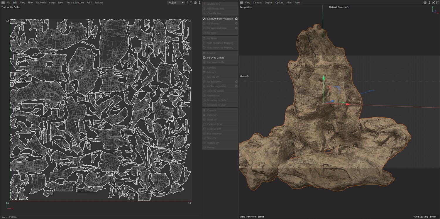Open the File menu in UV editor
Image resolution: width=440 pixels, height=219 pixels.
[x=8, y=3]
